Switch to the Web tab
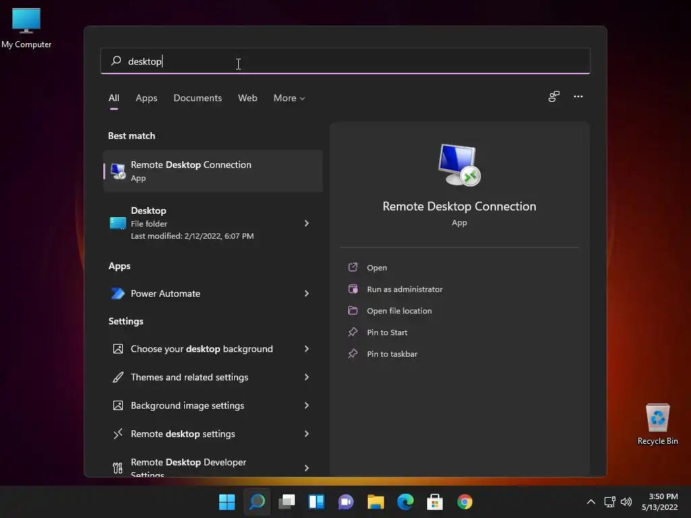 pyautogui.click(x=248, y=98)
